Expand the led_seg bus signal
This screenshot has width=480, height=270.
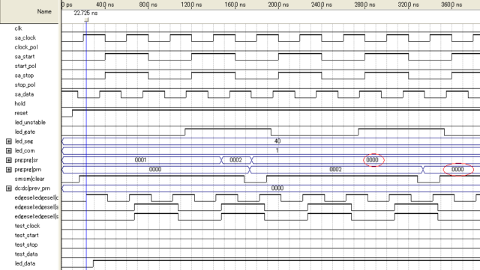(x=8, y=141)
